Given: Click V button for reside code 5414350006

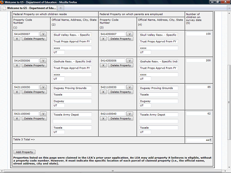Looking at the screenshot, I should coord(43,61).
